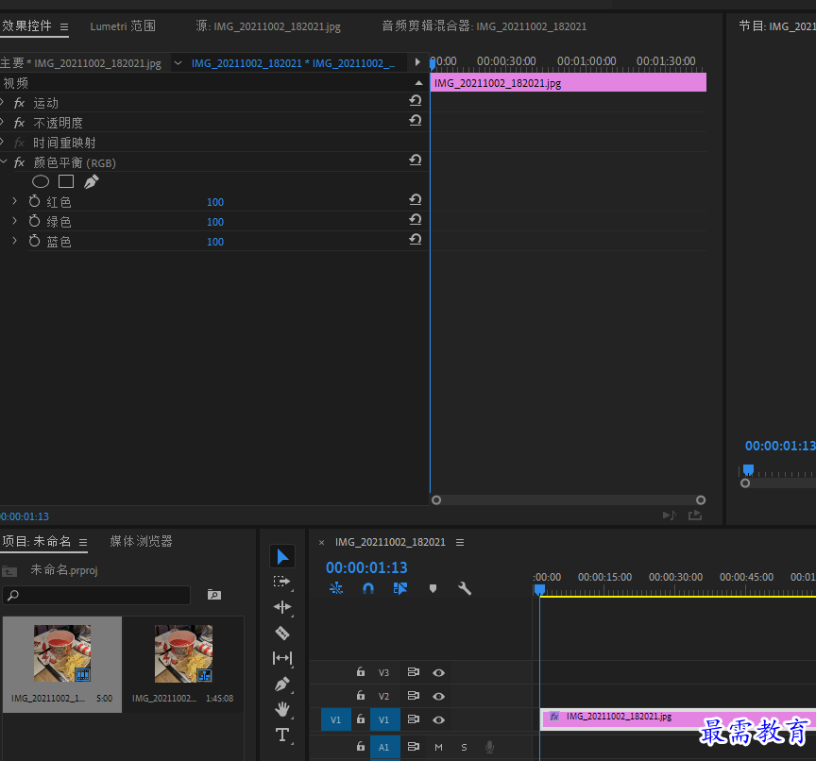Add marker in timeline panel
This screenshot has width=816, height=761.
pos(433,588)
